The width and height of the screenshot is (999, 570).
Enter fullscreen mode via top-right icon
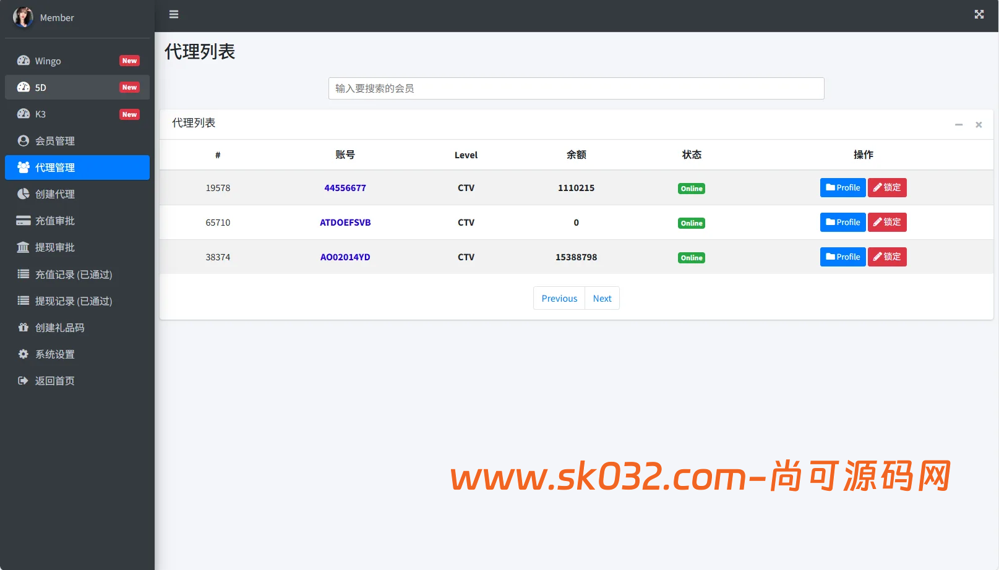979,14
